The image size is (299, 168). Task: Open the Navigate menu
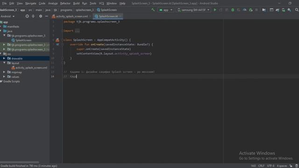tap(30, 3)
